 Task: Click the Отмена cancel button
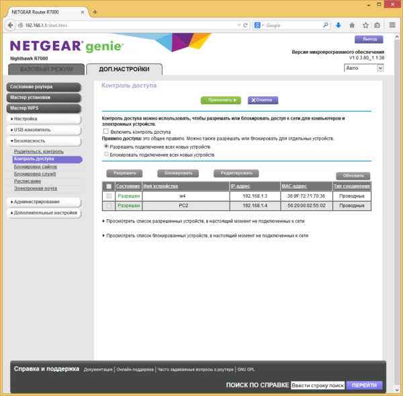pos(263,100)
